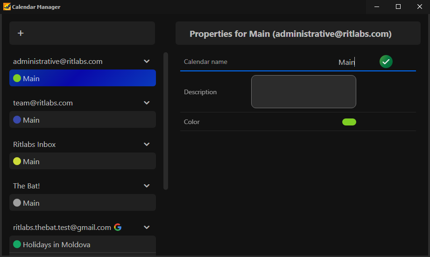Confirm calendar name with green checkmark
The image size is (430, 257).
[386, 62]
